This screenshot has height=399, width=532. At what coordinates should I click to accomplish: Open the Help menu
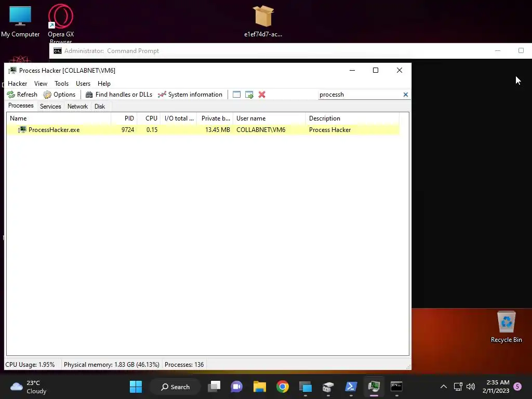pyautogui.click(x=104, y=84)
